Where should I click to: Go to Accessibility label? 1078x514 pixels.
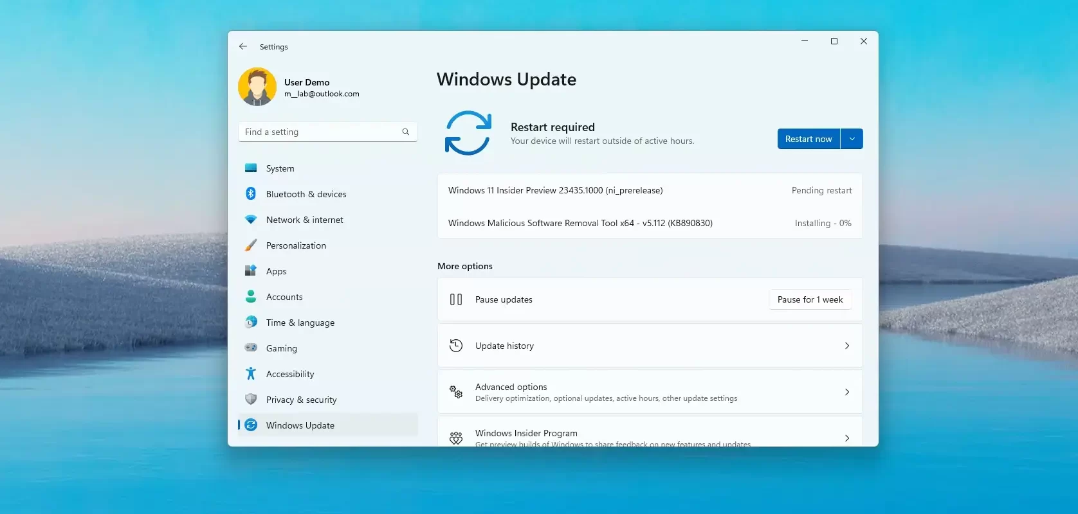click(x=290, y=374)
